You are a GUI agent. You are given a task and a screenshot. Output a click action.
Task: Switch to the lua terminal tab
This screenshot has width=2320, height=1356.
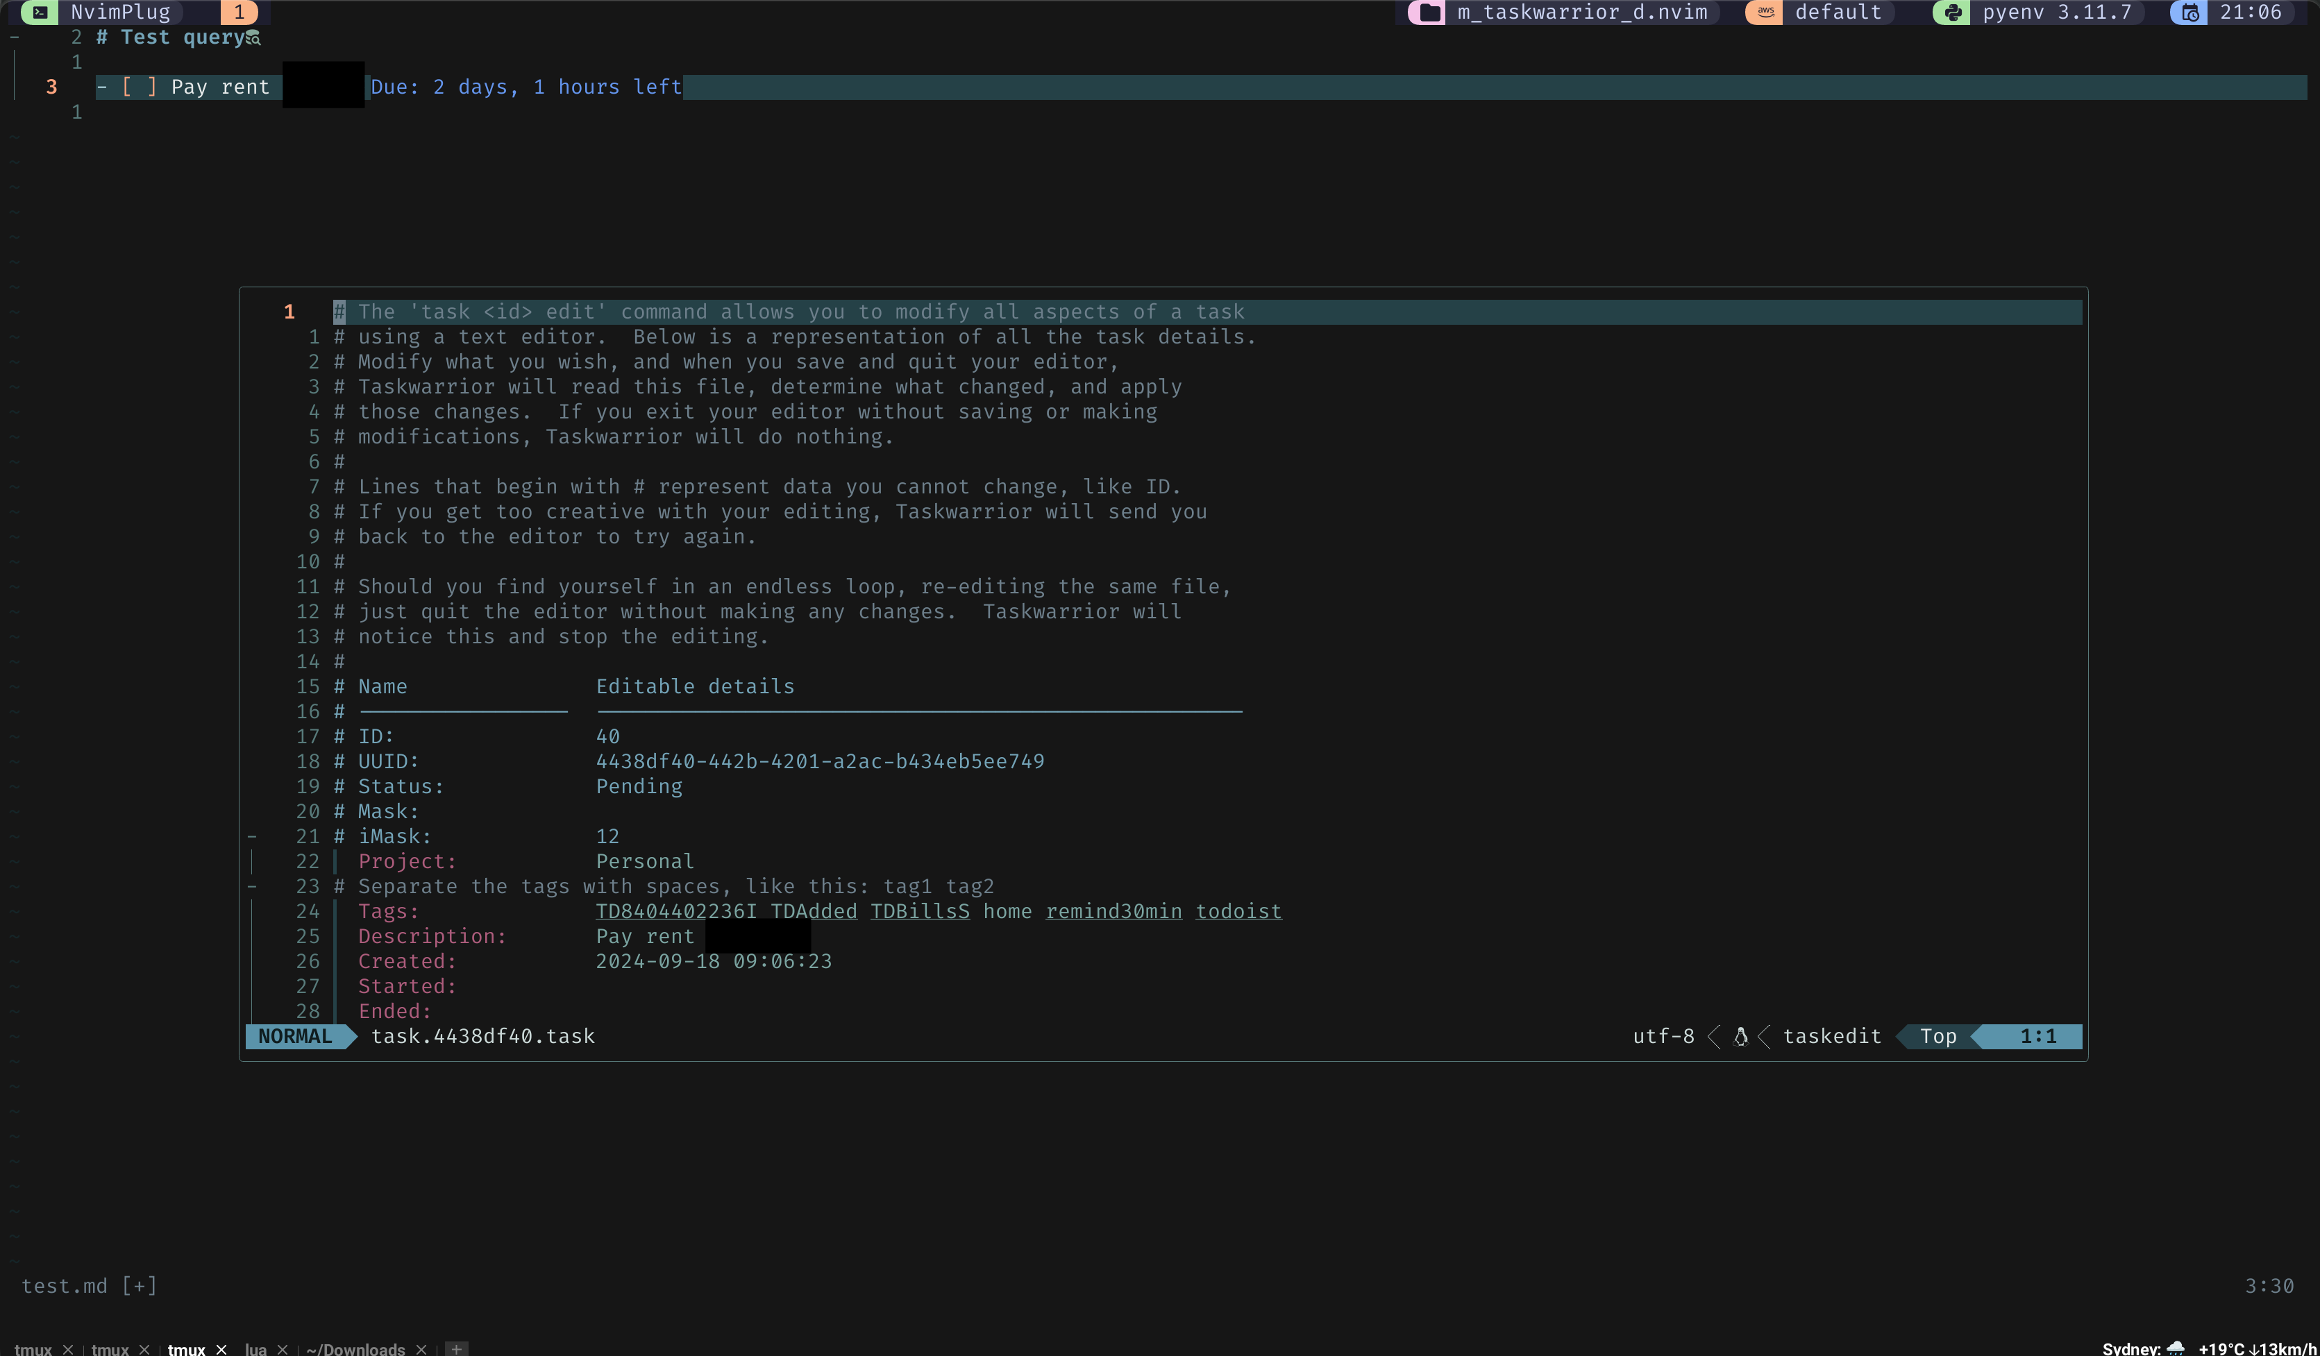coord(255,1348)
